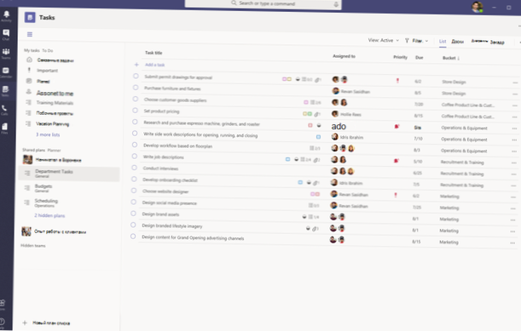Image resolution: width=521 pixels, height=331 pixels.
Task: Check off Develop onboarding checklist
Action: (x=134, y=179)
